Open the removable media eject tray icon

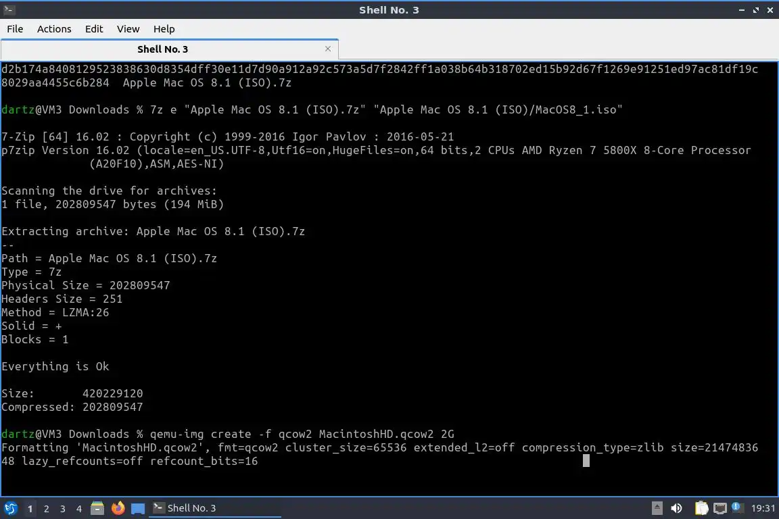tap(657, 508)
